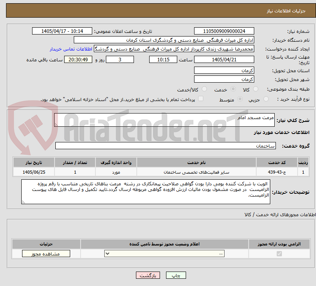Click the الزامی بودن ارائه مجوز header

[x=279, y=244]
